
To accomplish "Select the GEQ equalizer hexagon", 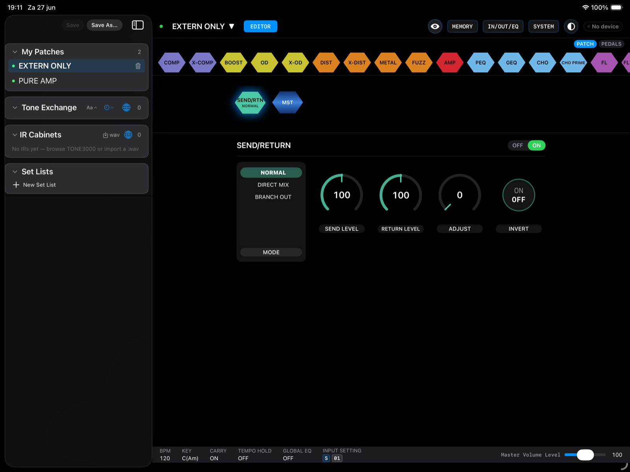I will click(x=511, y=63).
